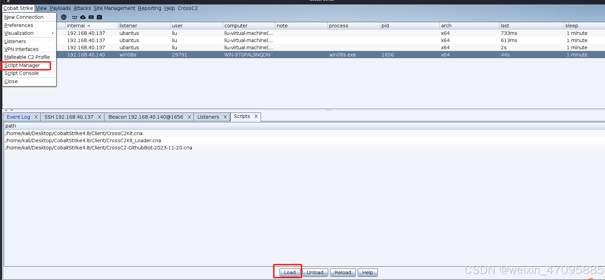This screenshot has height=280, width=605.
Task: Click the Load button
Action: [290, 272]
